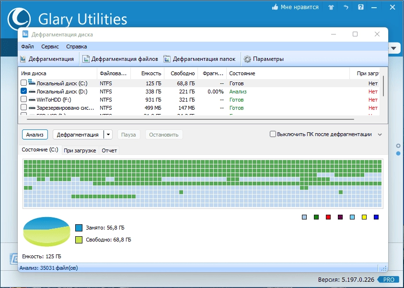This screenshot has width=404, height=288.
Task: Click the disk usage pie chart
Action: 46,231
